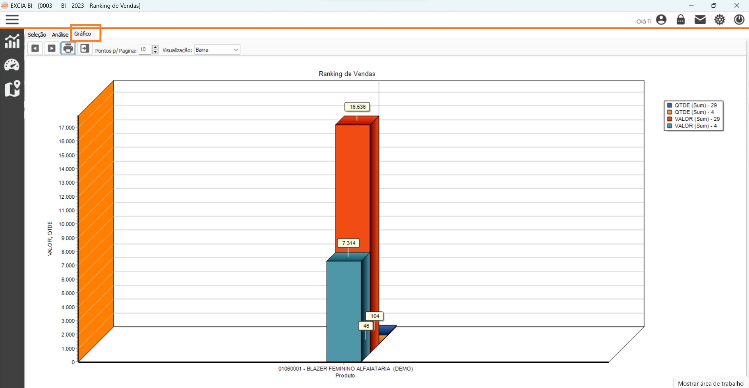The height and width of the screenshot is (388, 749).
Task: Switch to the Seleção tab
Action: (37, 35)
